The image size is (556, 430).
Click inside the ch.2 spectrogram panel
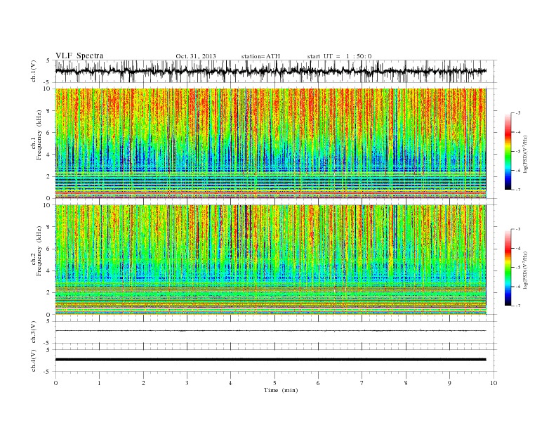[270, 260]
